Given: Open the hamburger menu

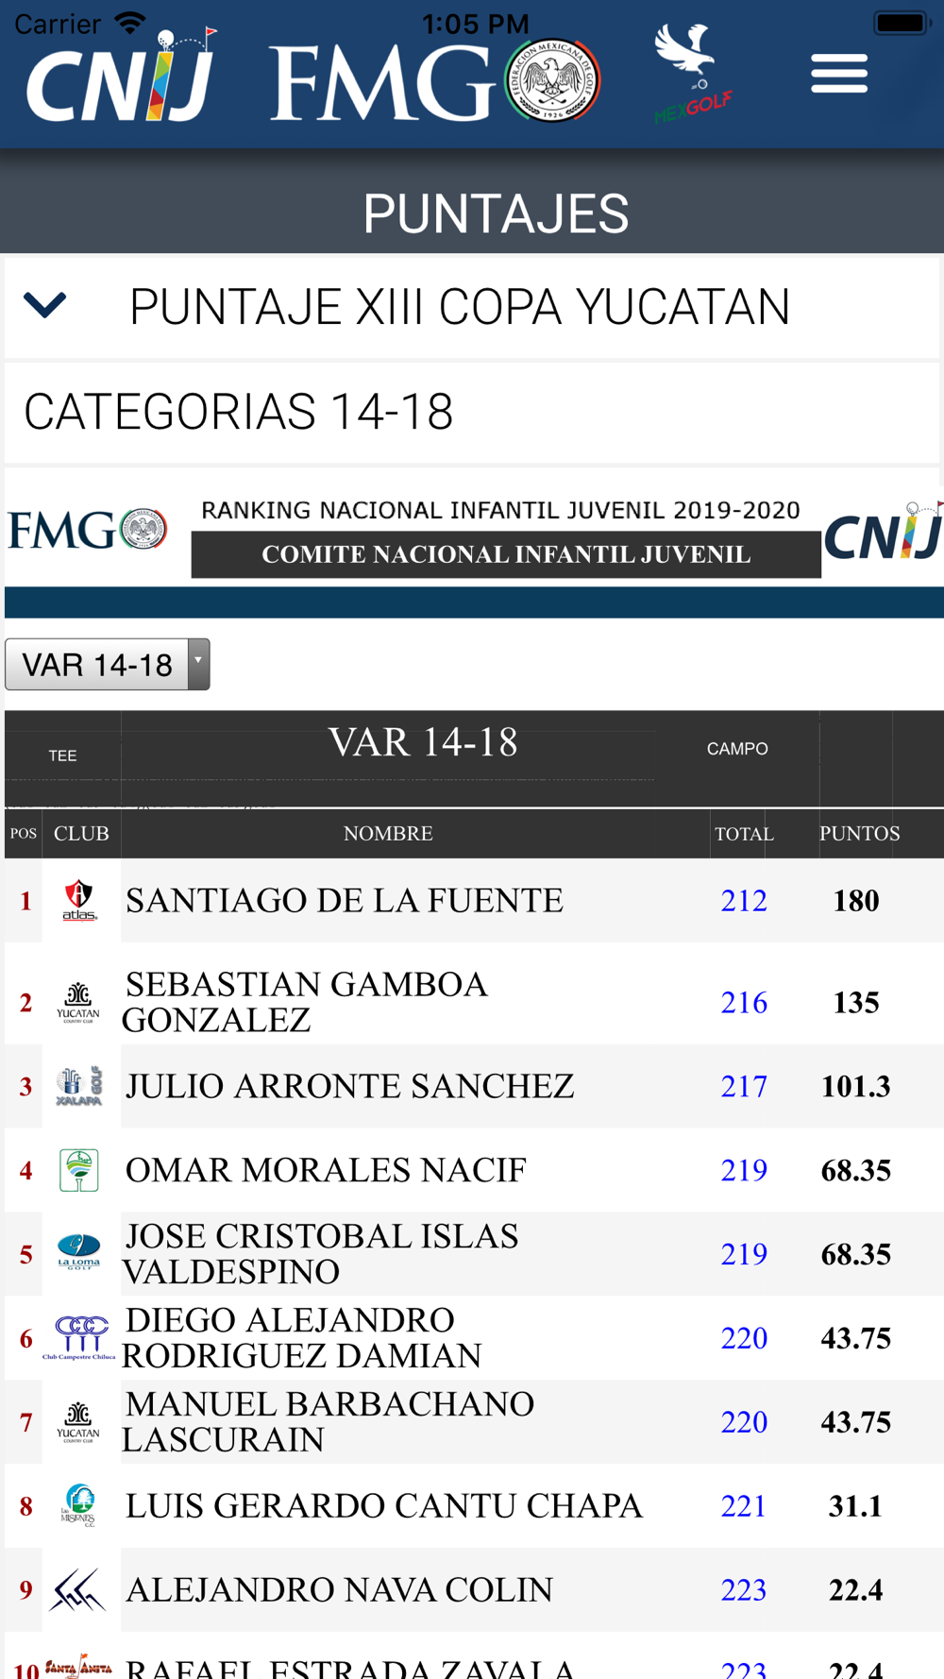Looking at the screenshot, I should tap(838, 74).
